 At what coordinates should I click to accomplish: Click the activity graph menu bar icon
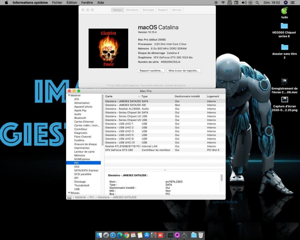point(250,2)
